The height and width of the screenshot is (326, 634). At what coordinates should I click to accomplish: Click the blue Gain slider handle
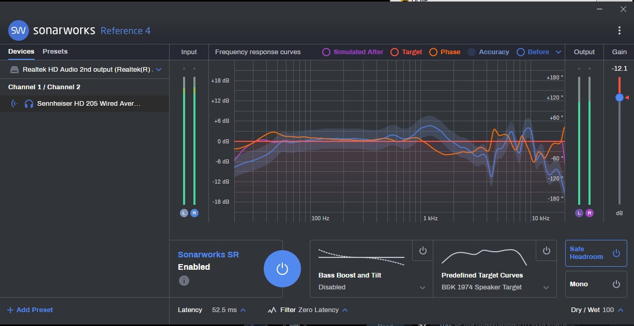click(x=619, y=97)
